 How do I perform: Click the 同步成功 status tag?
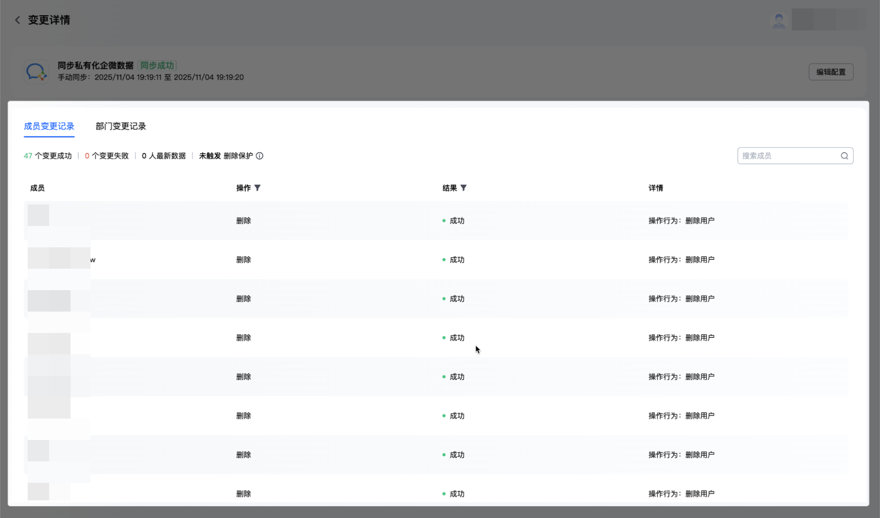[157, 66]
